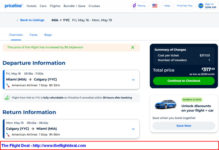Go to Bundle + Save
This screenshot has width=219, height=150.
click(75, 6)
